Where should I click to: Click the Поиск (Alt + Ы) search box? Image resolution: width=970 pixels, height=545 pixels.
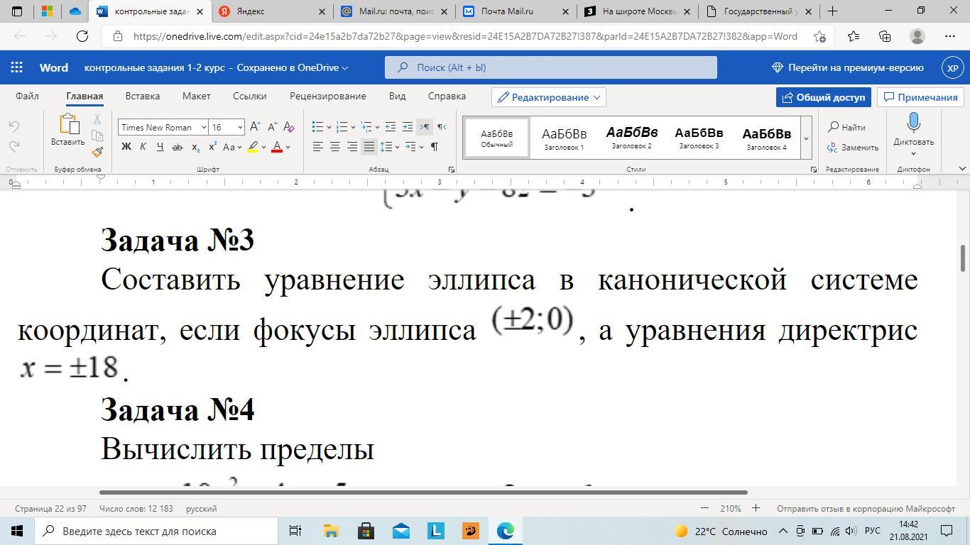coord(551,67)
